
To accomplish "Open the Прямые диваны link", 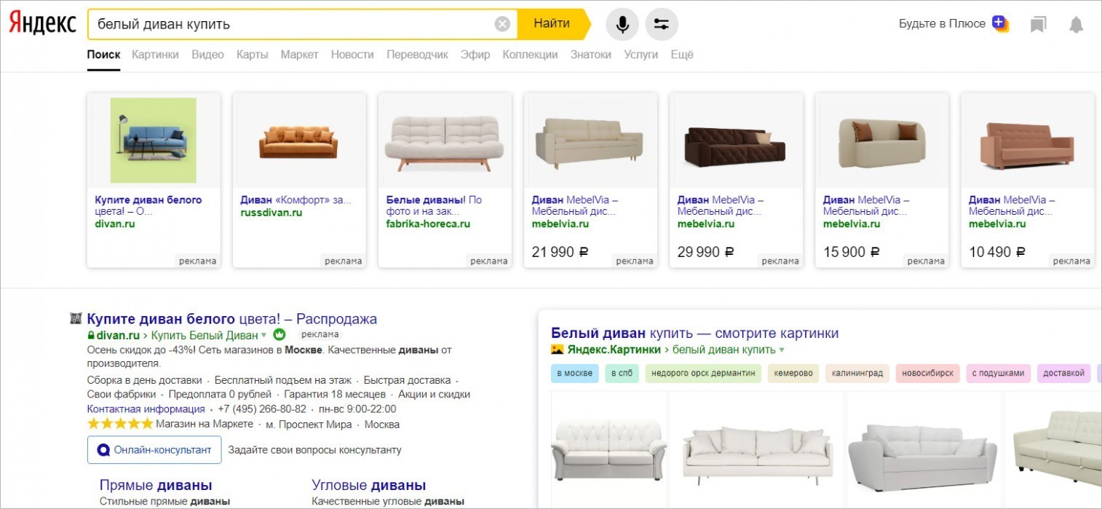I will 156,485.
